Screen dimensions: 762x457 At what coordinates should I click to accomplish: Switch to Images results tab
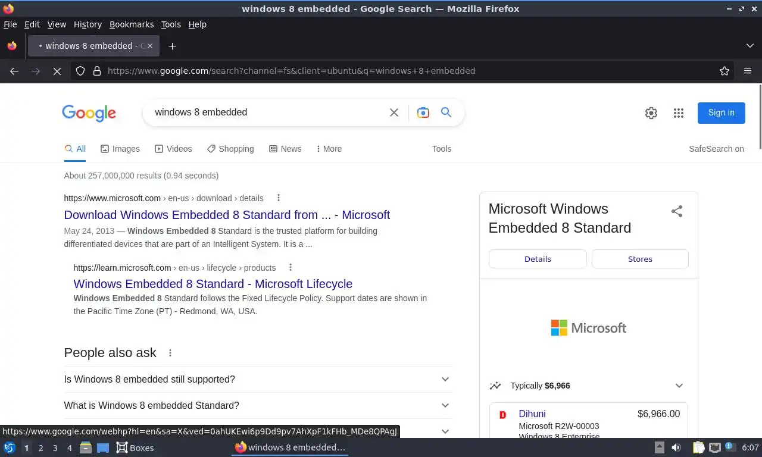[x=120, y=149]
